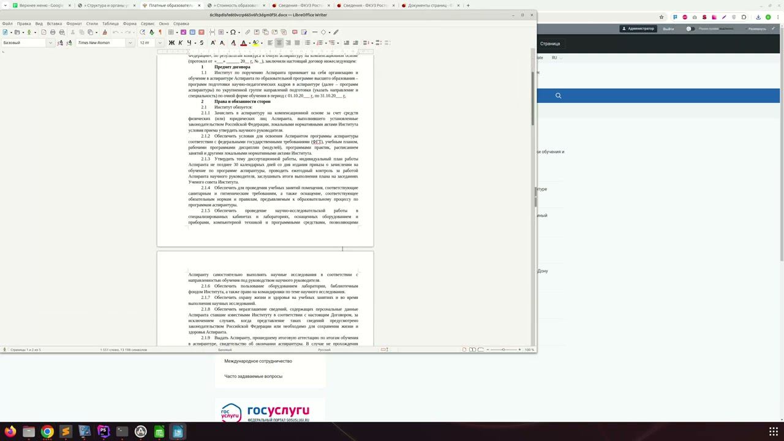
Task: Toggle Underline (Ч) formatting
Action: tap(189, 42)
